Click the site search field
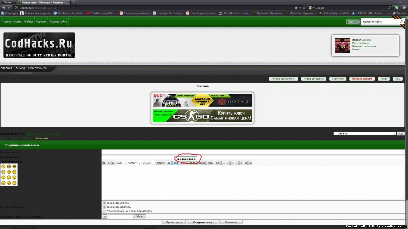Image resolution: width=408 pixels, height=229 pixels. (380, 21)
